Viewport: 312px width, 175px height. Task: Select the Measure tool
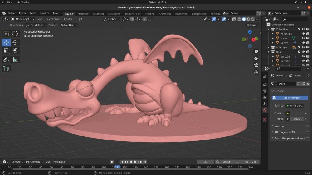15,59
